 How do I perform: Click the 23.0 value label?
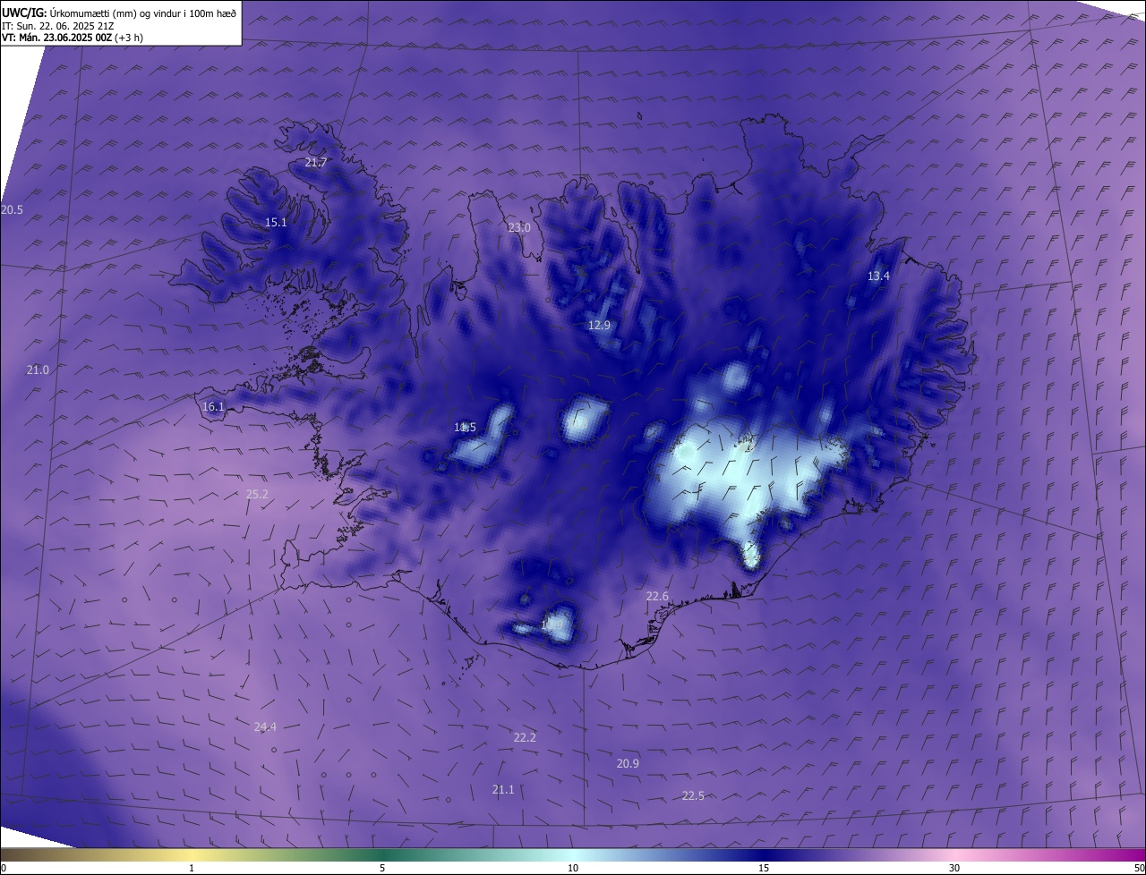click(519, 227)
